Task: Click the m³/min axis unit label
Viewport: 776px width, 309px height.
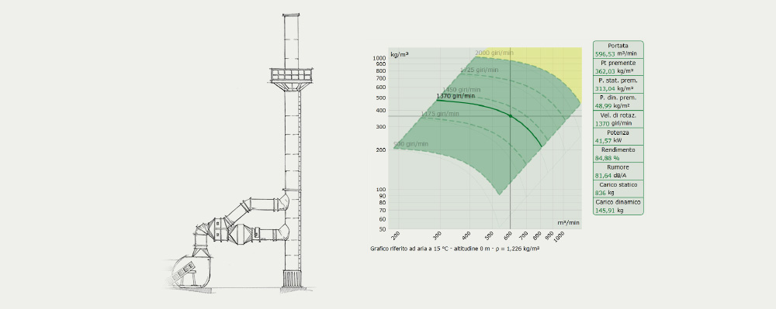Action: coord(568,222)
